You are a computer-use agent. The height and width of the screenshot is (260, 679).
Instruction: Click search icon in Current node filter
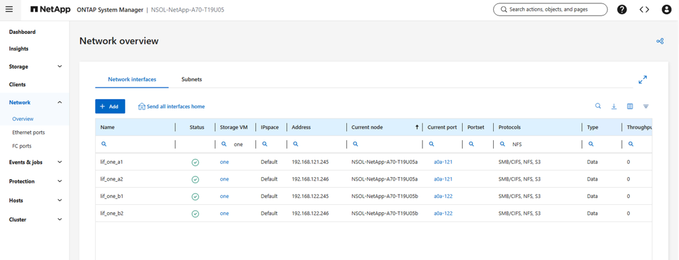coord(355,144)
